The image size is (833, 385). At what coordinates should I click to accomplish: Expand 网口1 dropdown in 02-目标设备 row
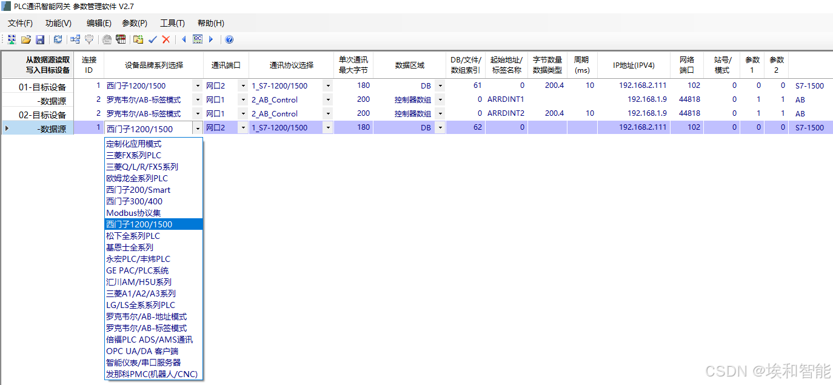(244, 113)
